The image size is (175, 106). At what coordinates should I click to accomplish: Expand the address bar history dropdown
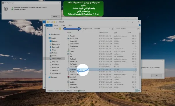(110, 29)
